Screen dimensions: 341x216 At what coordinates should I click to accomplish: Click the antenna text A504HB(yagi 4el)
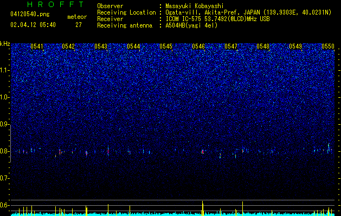coord(191,25)
